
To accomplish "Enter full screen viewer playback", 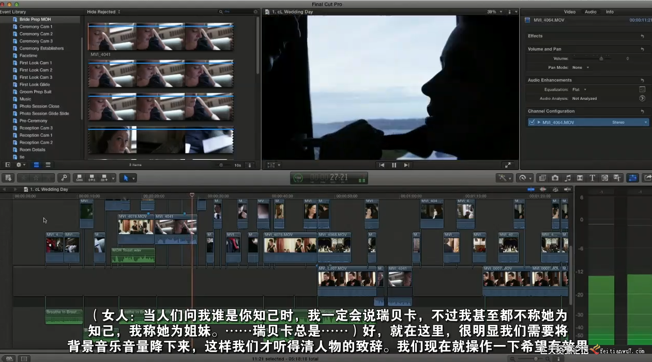I will click(508, 165).
